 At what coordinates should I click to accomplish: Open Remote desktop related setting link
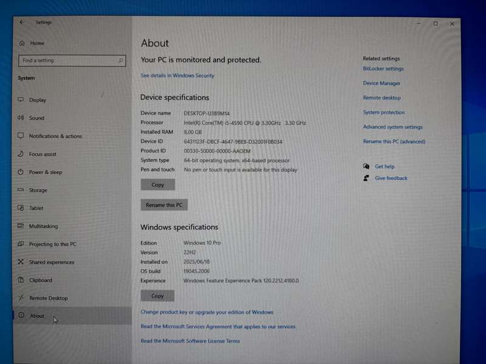382,98
